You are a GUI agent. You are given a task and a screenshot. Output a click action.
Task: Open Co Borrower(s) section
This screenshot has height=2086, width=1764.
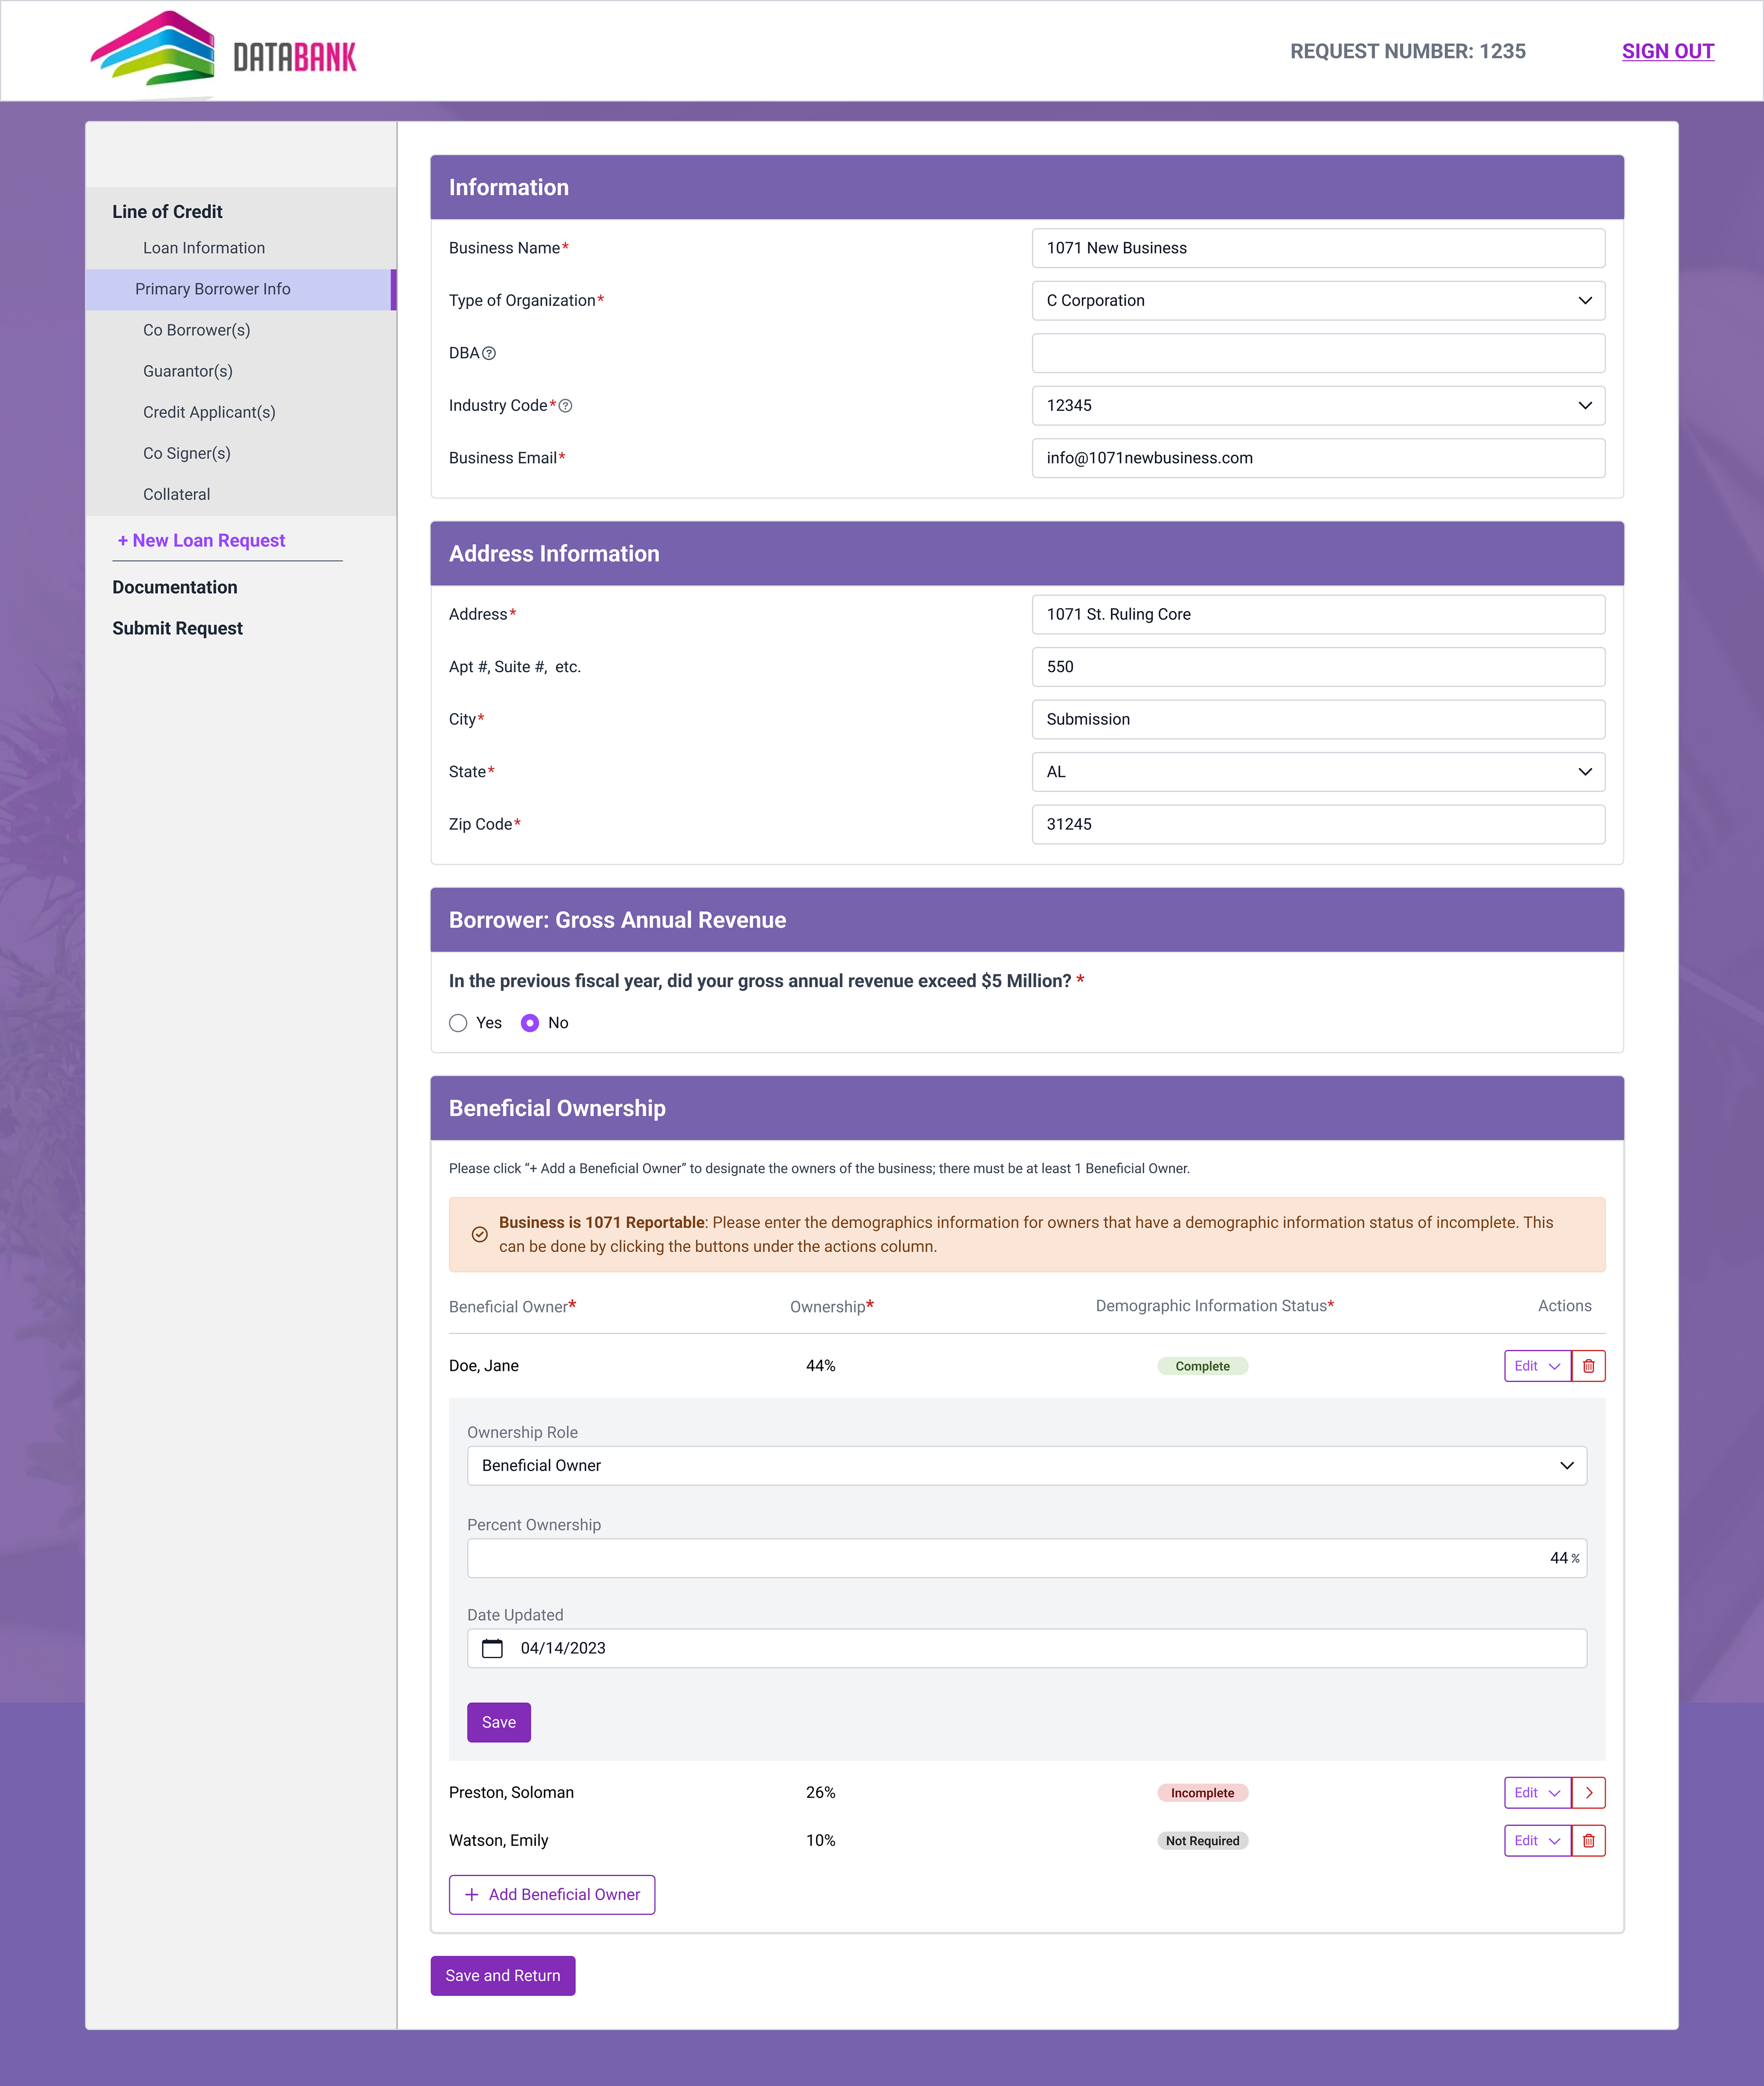coord(196,330)
